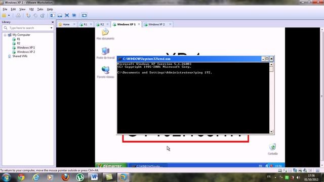Close the Home tab
Screen dimensions: 324x182
[74, 24]
